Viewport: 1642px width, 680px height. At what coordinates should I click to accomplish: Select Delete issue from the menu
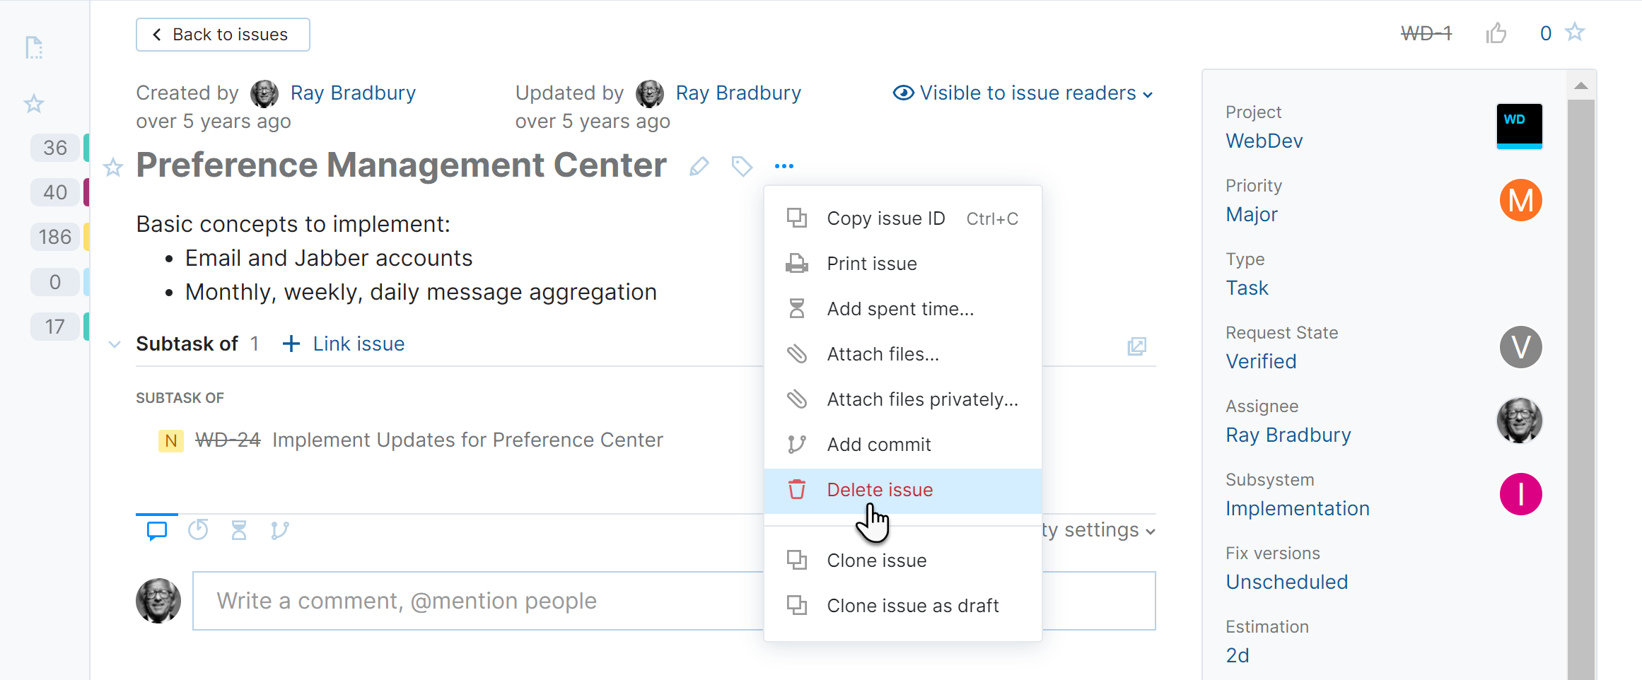pos(880,490)
